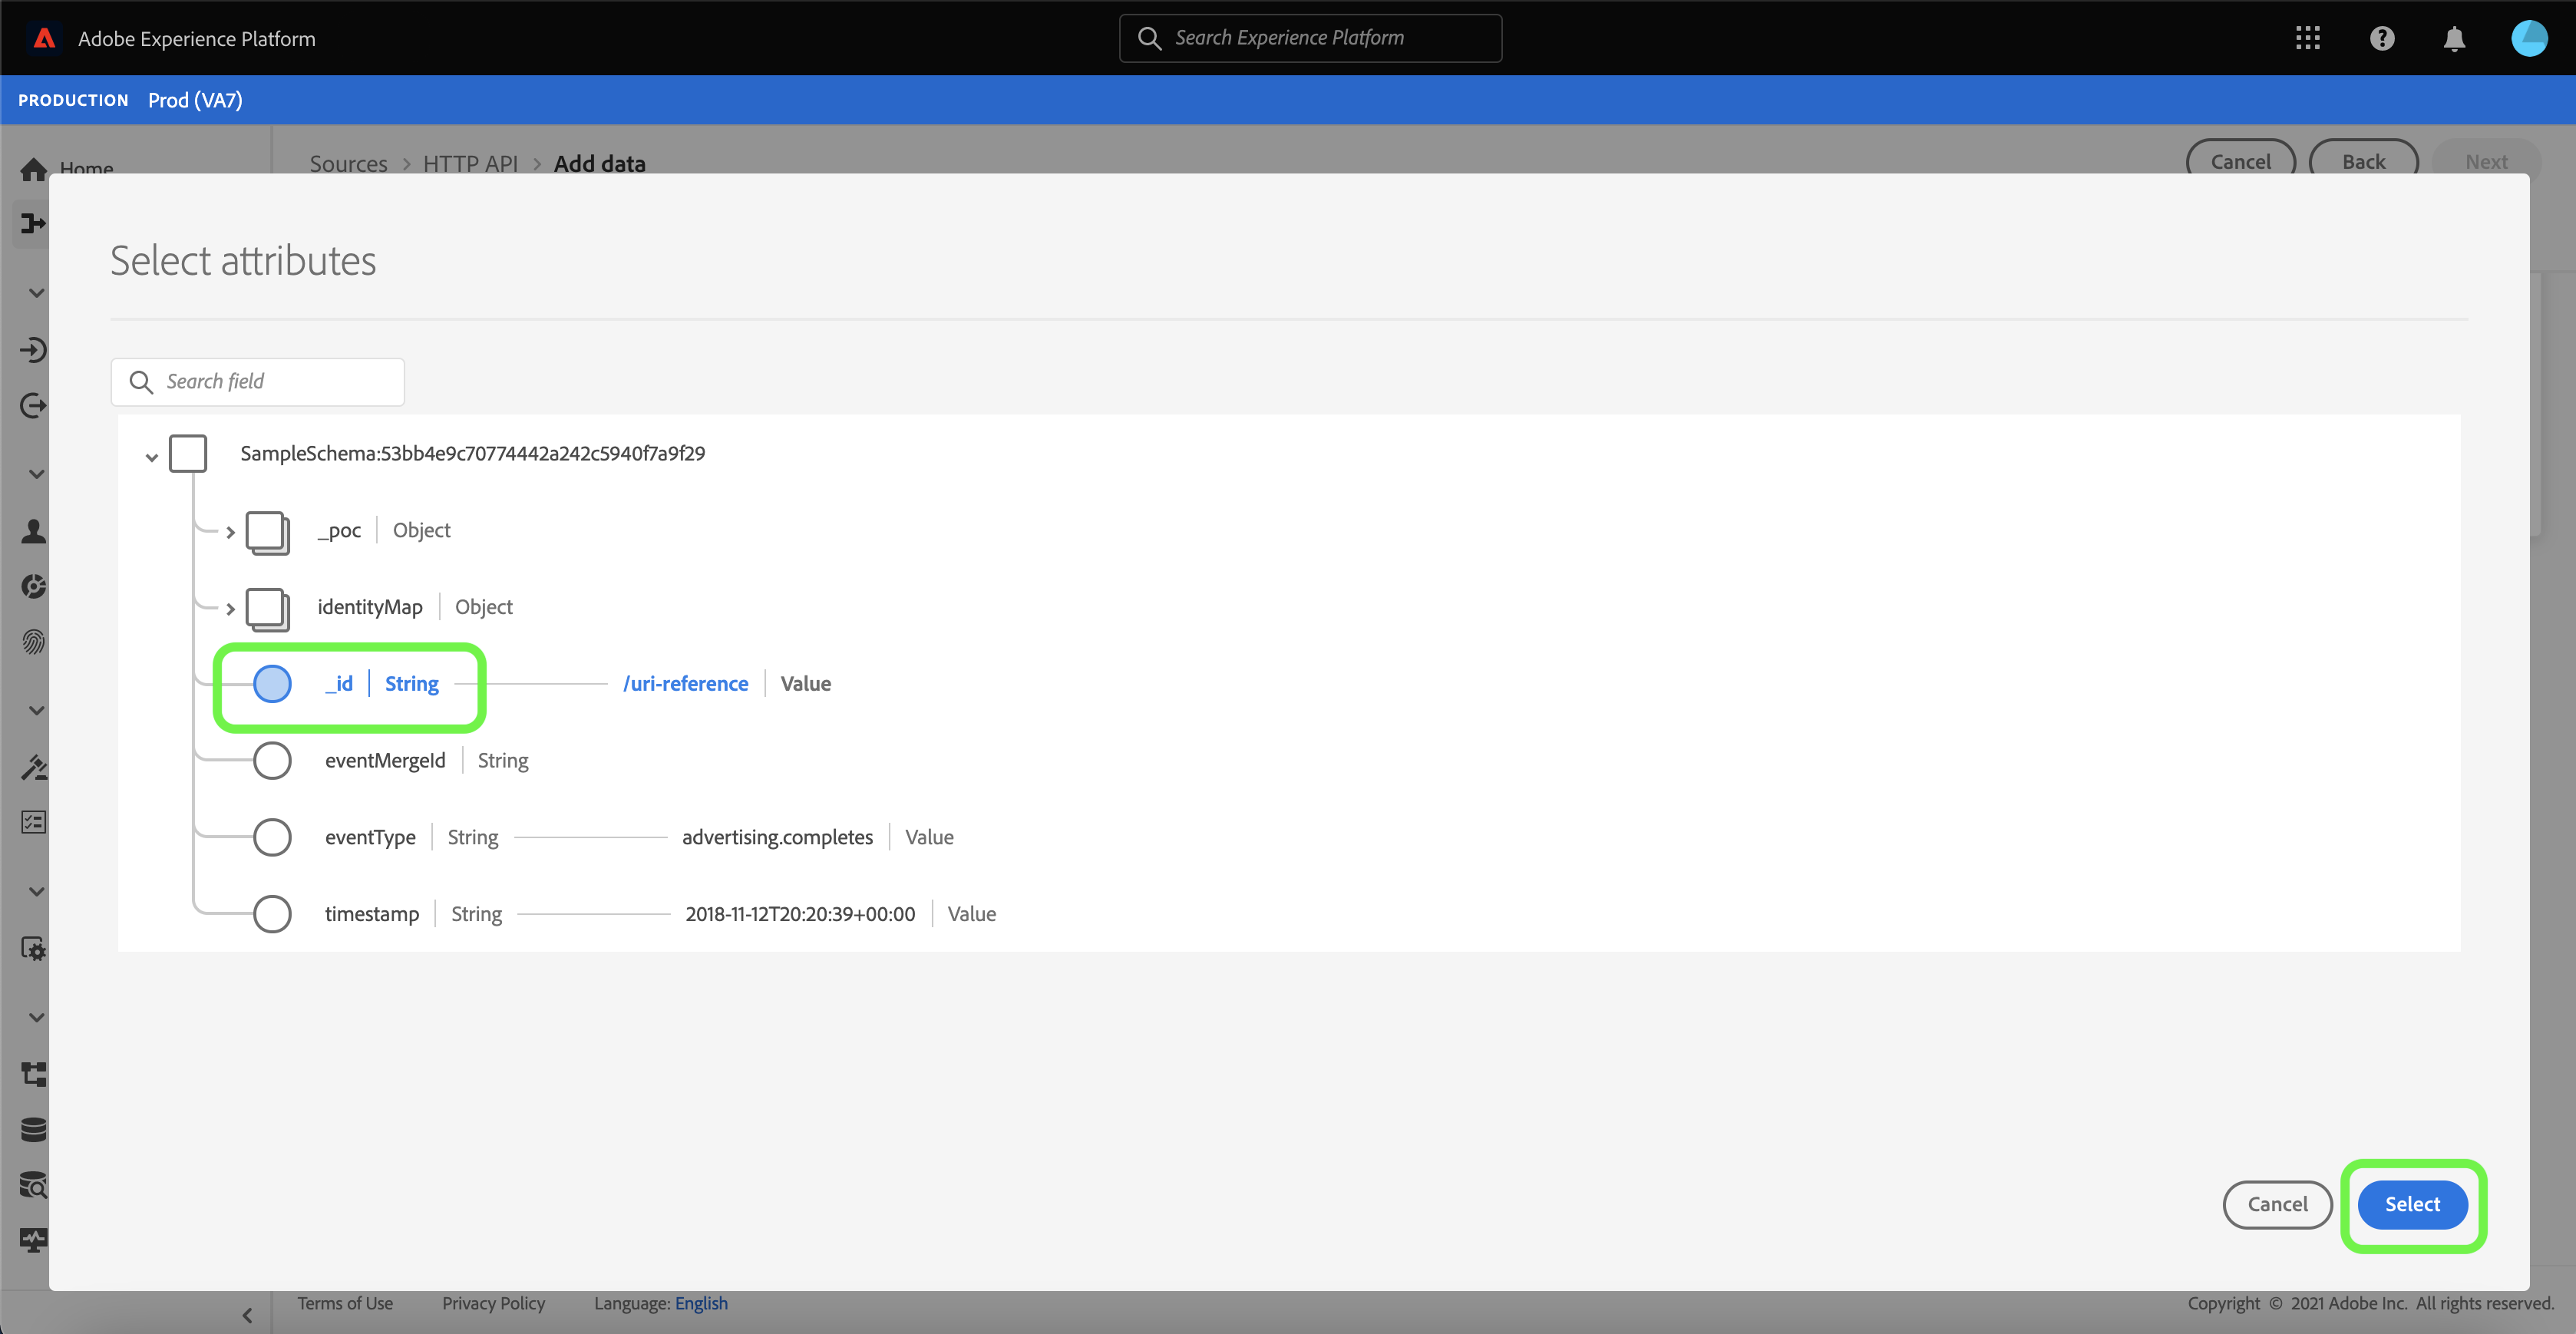Open the user profile avatar
Image resolution: width=2576 pixels, height=1334 pixels.
[x=2528, y=38]
